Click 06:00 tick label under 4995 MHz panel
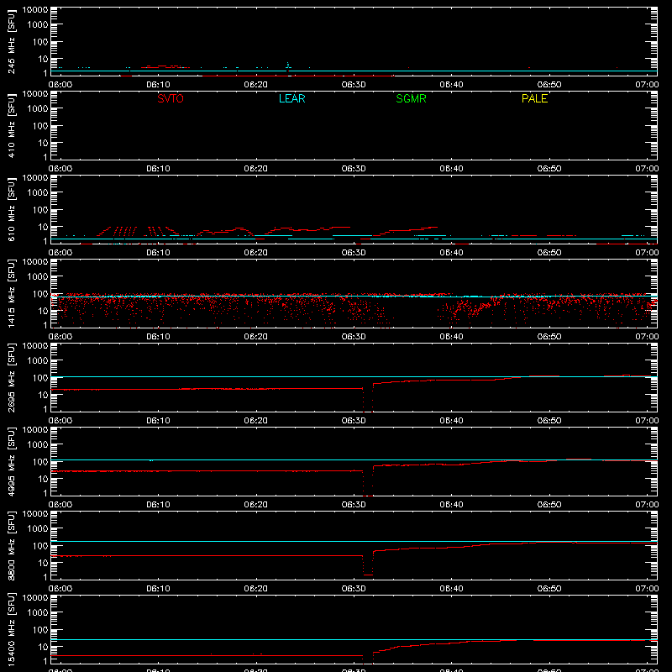The height and width of the screenshot is (672, 672). (60, 505)
